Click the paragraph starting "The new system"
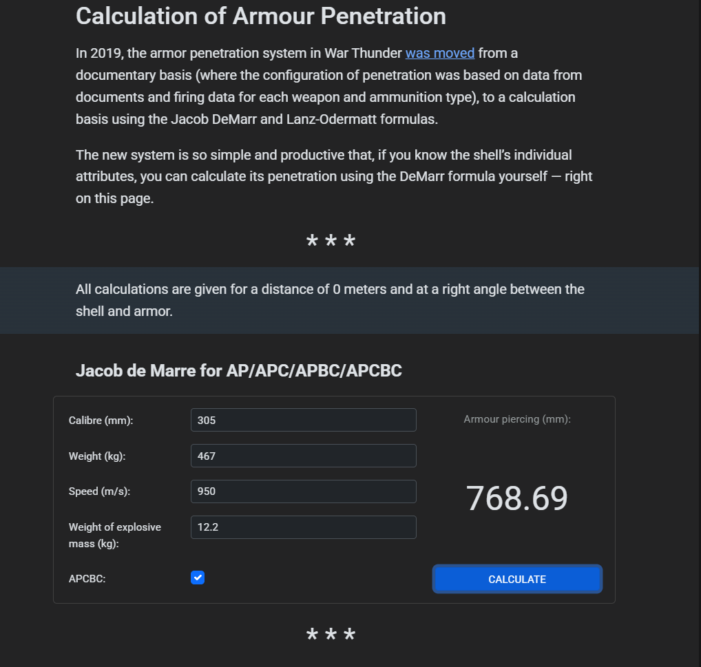Viewport: 701px width, 667px height. pos(334,176)
